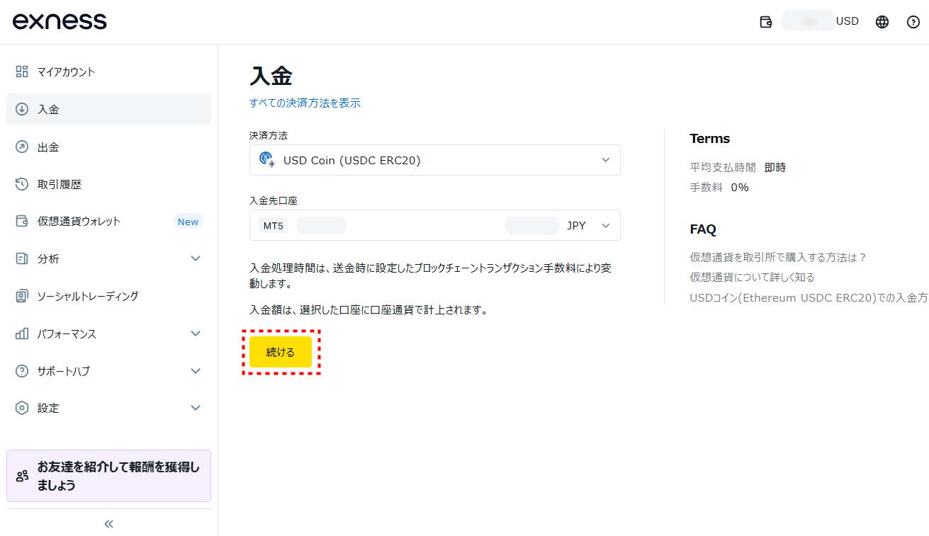Open FAQ 仮想通貨を取引所で購入する方法は？
The height and width of the screenshot is (536, 929).
778,257
